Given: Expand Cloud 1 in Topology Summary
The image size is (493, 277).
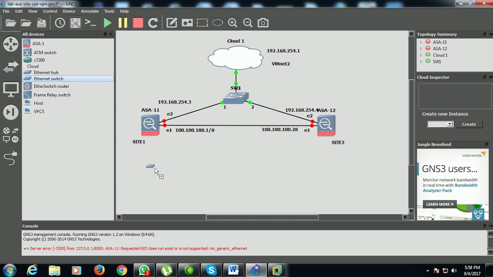Looking at the screenshot, I should [x=421, y=55].
